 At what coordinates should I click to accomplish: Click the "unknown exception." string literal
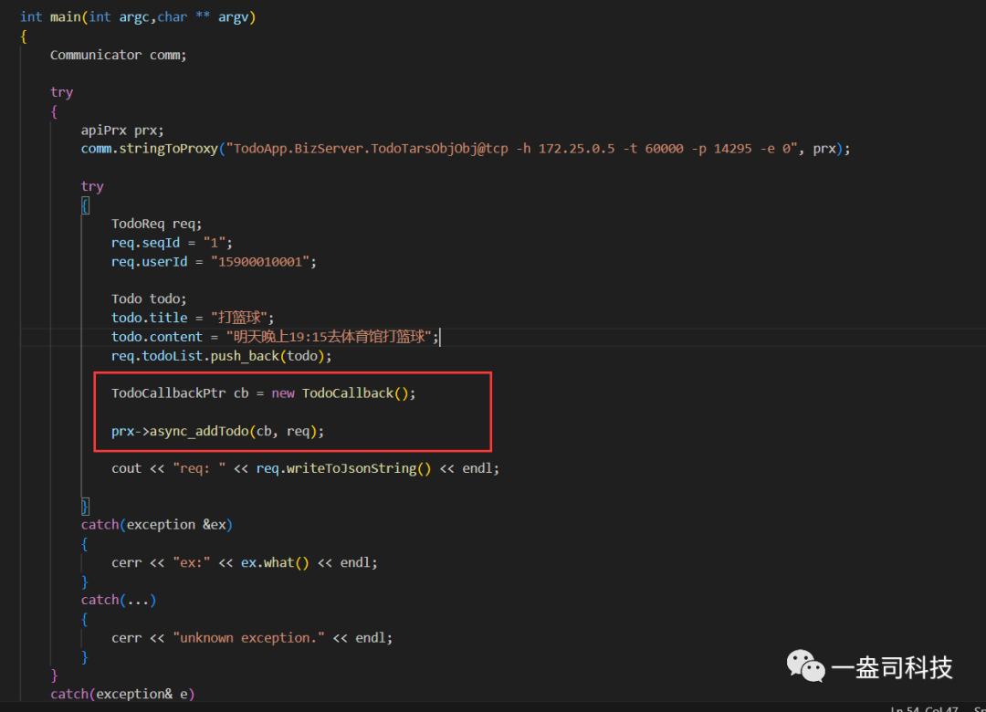pos(248,638)
